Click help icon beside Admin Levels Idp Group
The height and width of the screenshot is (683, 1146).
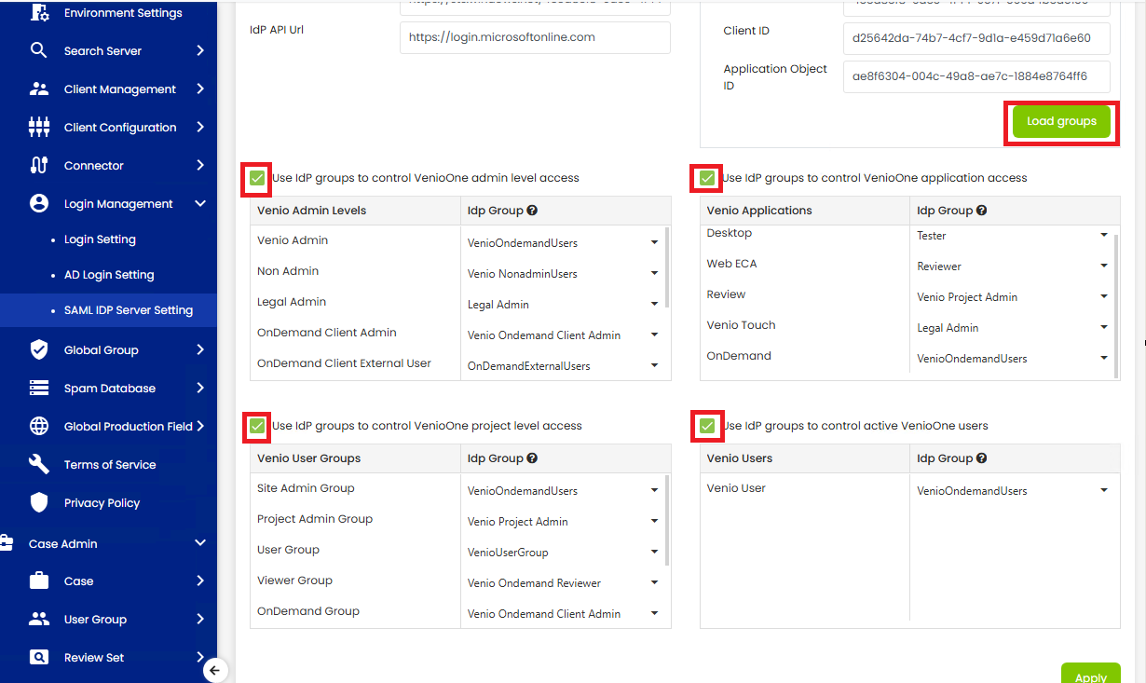tap(532, 211)
